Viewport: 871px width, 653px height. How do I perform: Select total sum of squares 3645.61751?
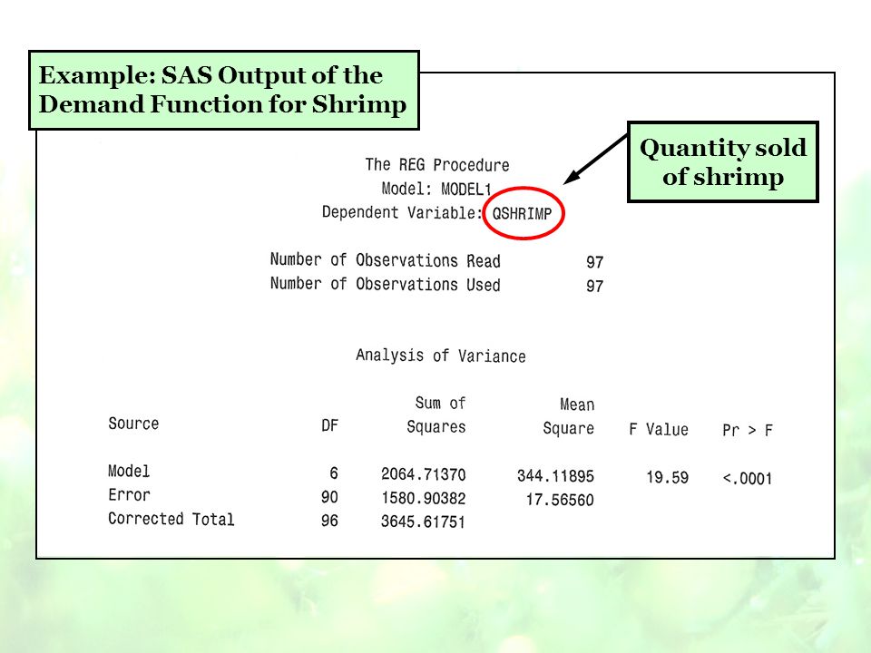423,522
